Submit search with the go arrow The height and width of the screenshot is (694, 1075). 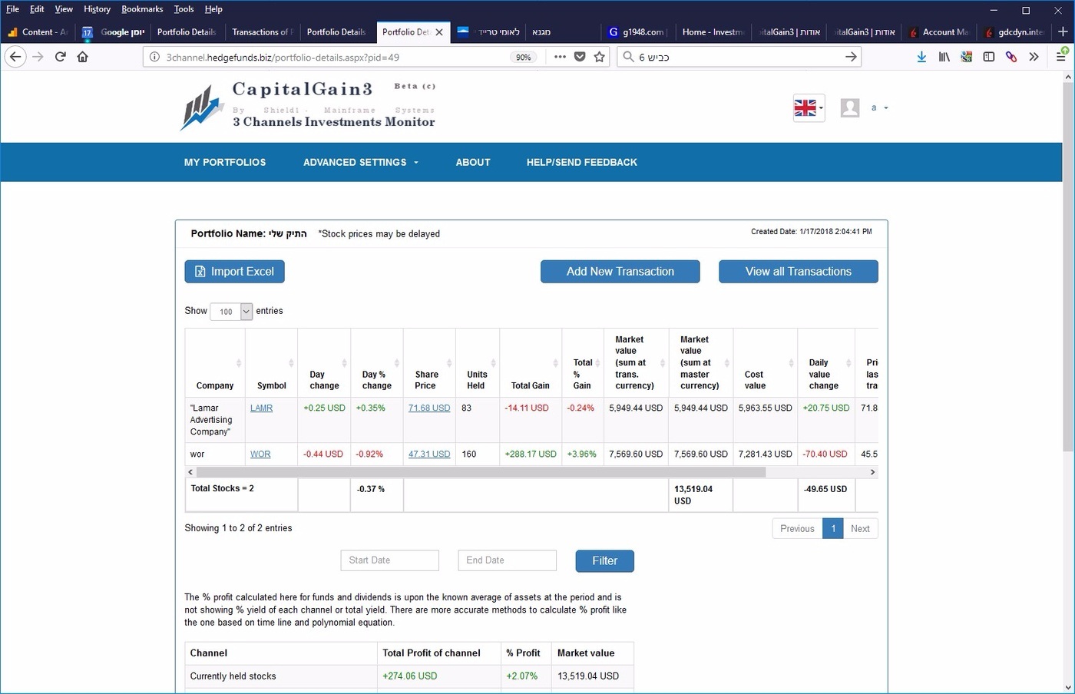[851, 57]
